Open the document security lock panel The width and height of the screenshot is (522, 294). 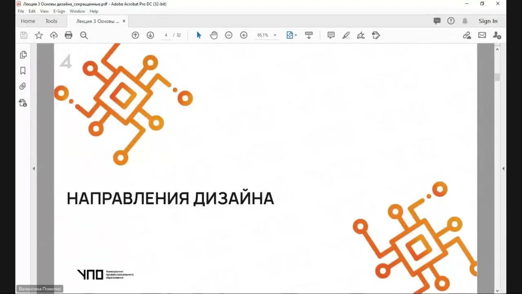(23, 102)
